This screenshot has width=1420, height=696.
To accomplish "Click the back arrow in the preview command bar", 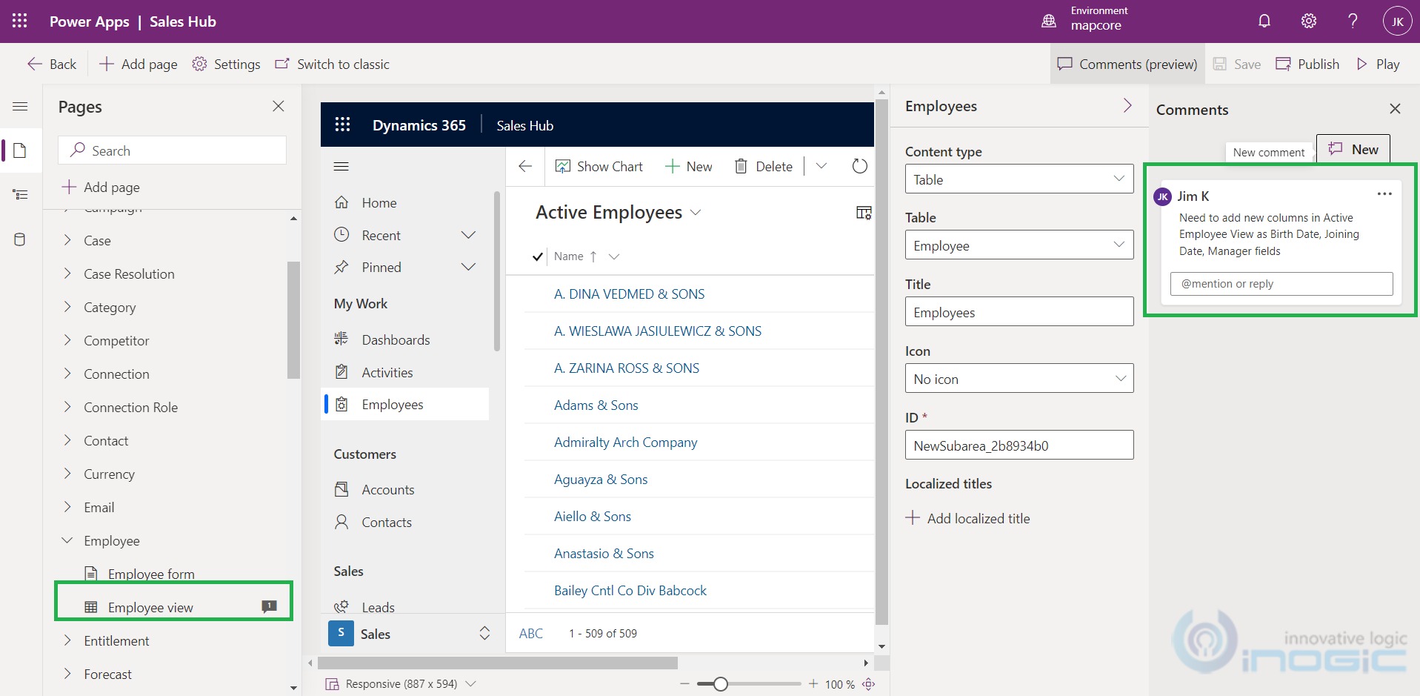I will (525, 166).
